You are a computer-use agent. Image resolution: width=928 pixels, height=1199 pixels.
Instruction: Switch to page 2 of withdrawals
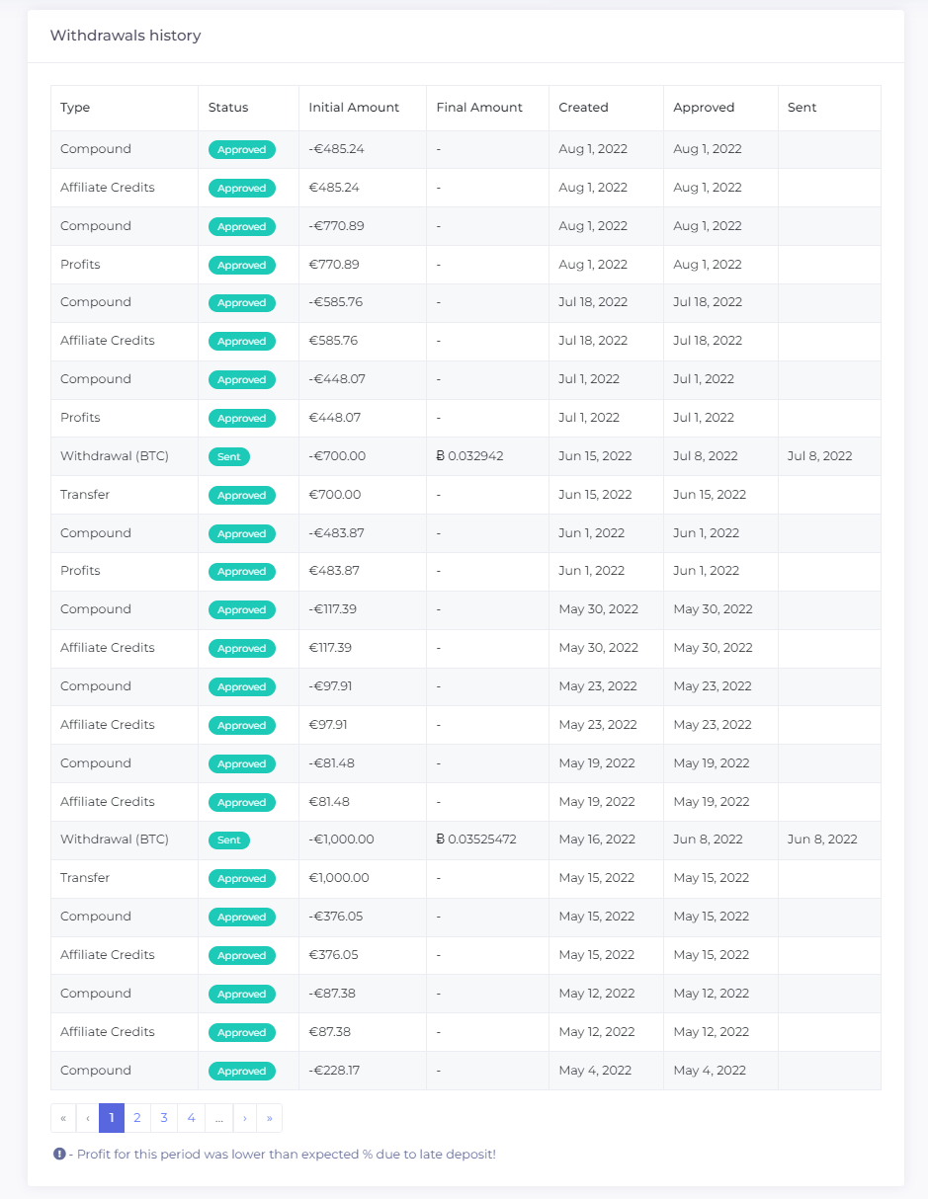click(137, 1117)
